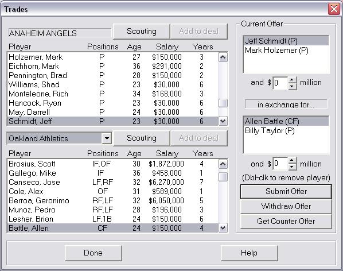This screenshot has height=271, width=343.
Task: Increase Athletics cash amount with up spinner
Action: (292, 161)
